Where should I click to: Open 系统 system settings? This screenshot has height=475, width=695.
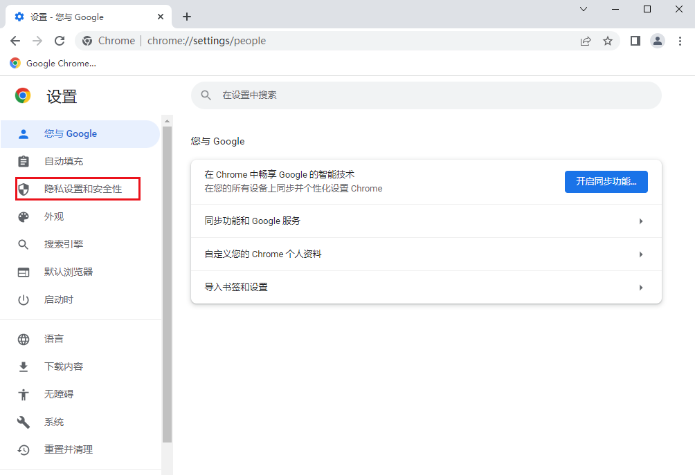pos(80,422)
